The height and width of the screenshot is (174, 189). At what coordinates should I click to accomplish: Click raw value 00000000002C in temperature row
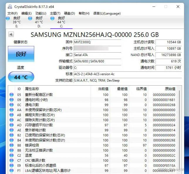pos(164,155)
